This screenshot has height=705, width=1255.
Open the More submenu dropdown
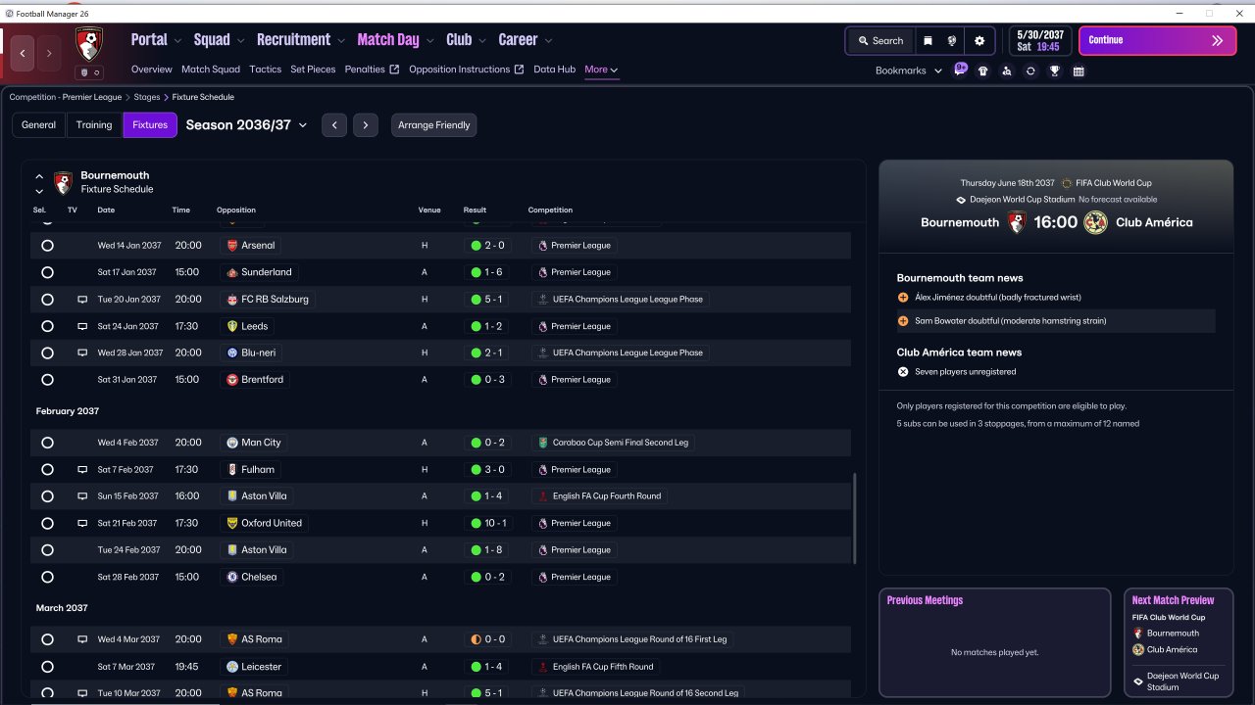tap(601, 70)
